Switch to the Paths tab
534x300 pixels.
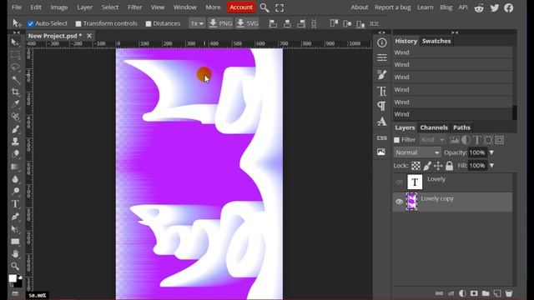coord(461,127)
